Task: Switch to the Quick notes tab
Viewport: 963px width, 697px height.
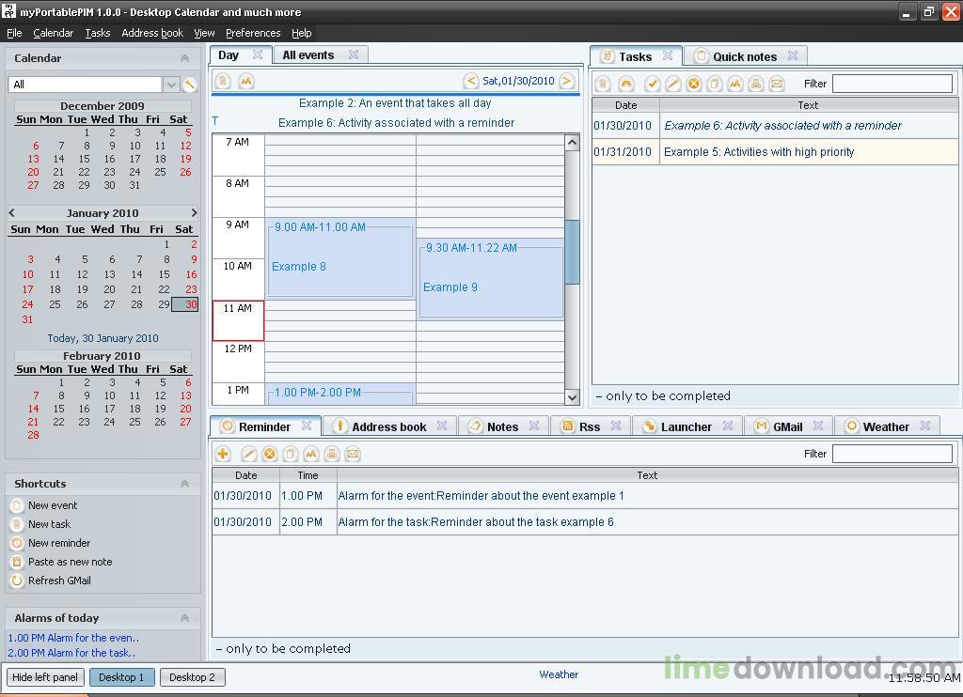Action: tap(745, 57)
